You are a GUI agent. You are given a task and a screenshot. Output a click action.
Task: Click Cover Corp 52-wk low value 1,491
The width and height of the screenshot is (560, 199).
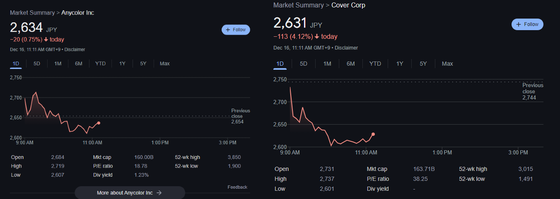pos(525,179)
